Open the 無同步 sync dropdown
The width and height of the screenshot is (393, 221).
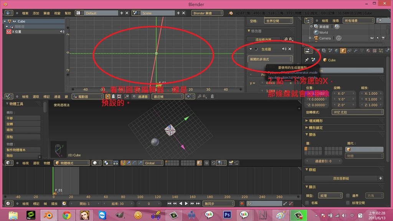[218, 203]
